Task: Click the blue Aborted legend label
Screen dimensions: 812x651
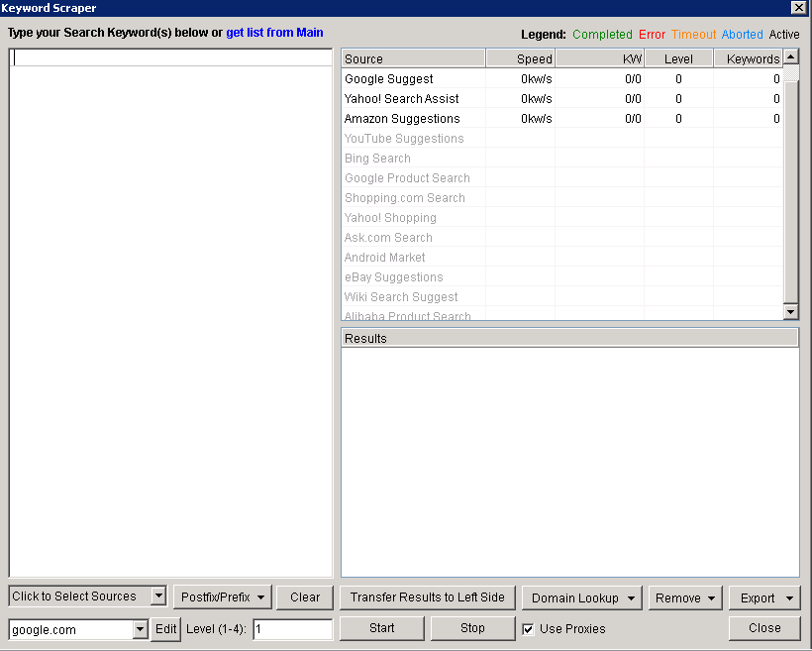Action: coord(742,35)
